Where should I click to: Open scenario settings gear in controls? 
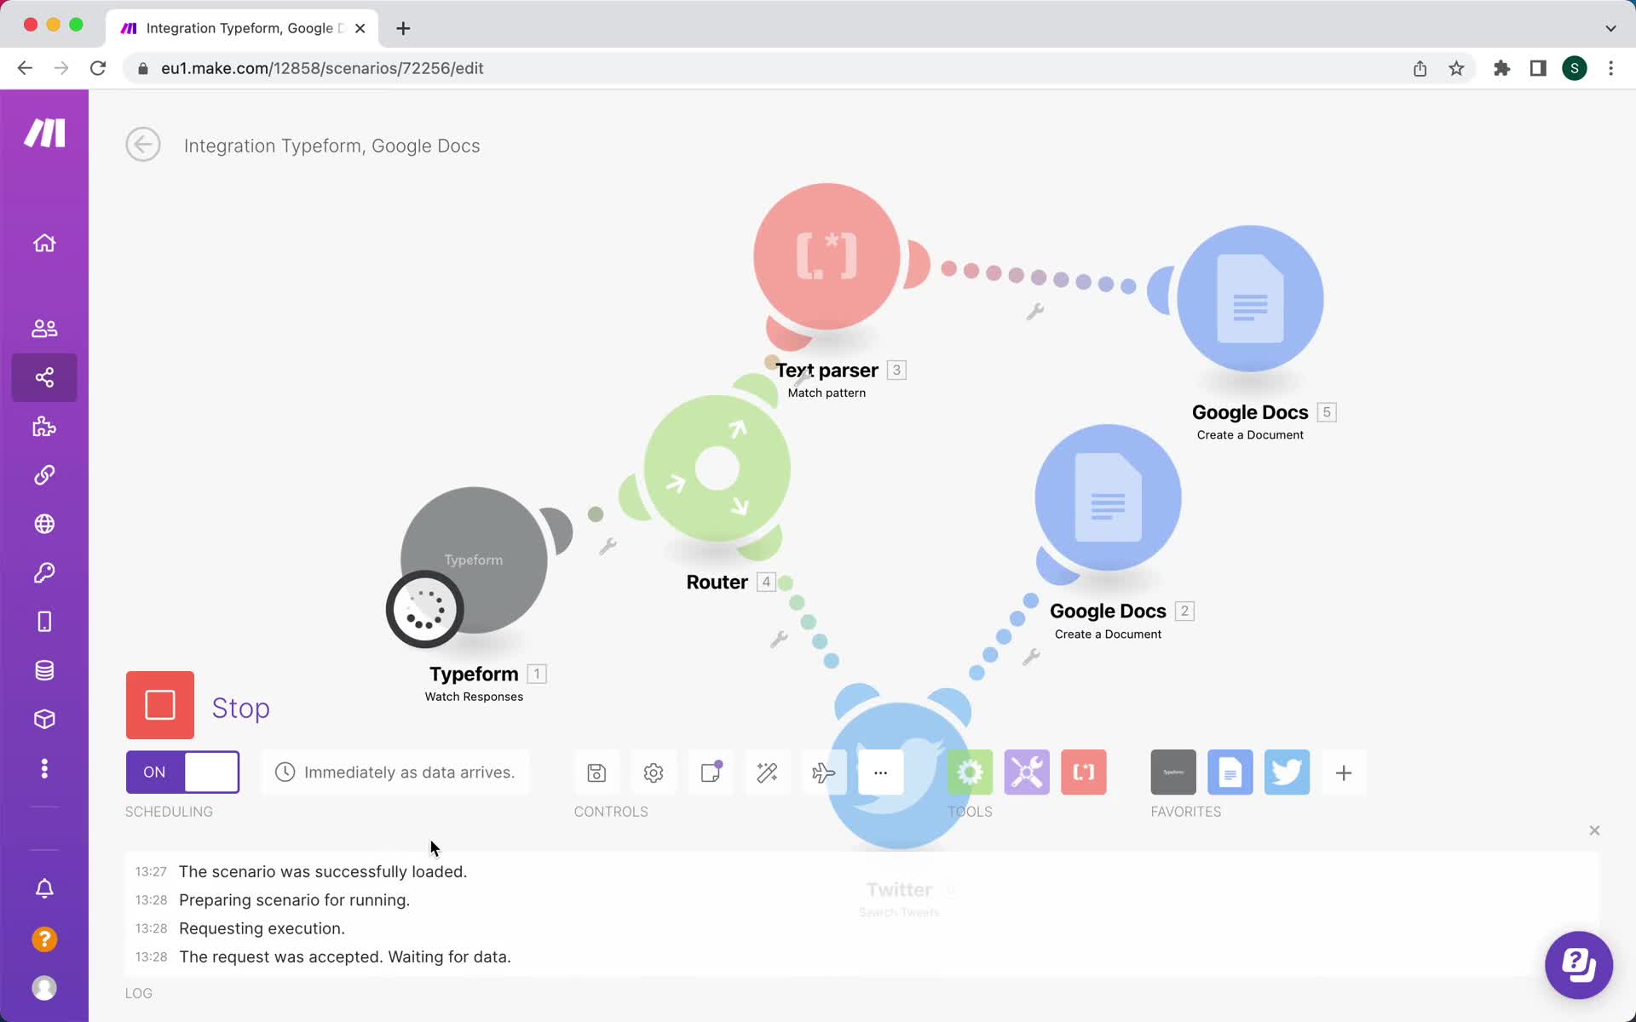[x=654, y=772]
